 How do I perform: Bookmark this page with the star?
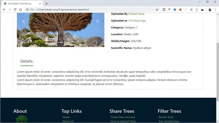pyautogui.click(x=157, y=10)
